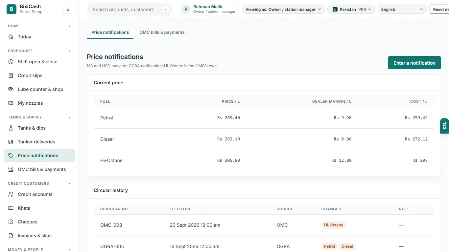Click the Diesel cost Rs 272.12
This screenshot has width=449, height=252.
pos(416,139)
